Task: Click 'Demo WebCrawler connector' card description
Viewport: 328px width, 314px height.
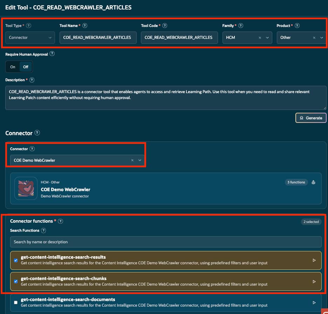Action: pos(64,196)
